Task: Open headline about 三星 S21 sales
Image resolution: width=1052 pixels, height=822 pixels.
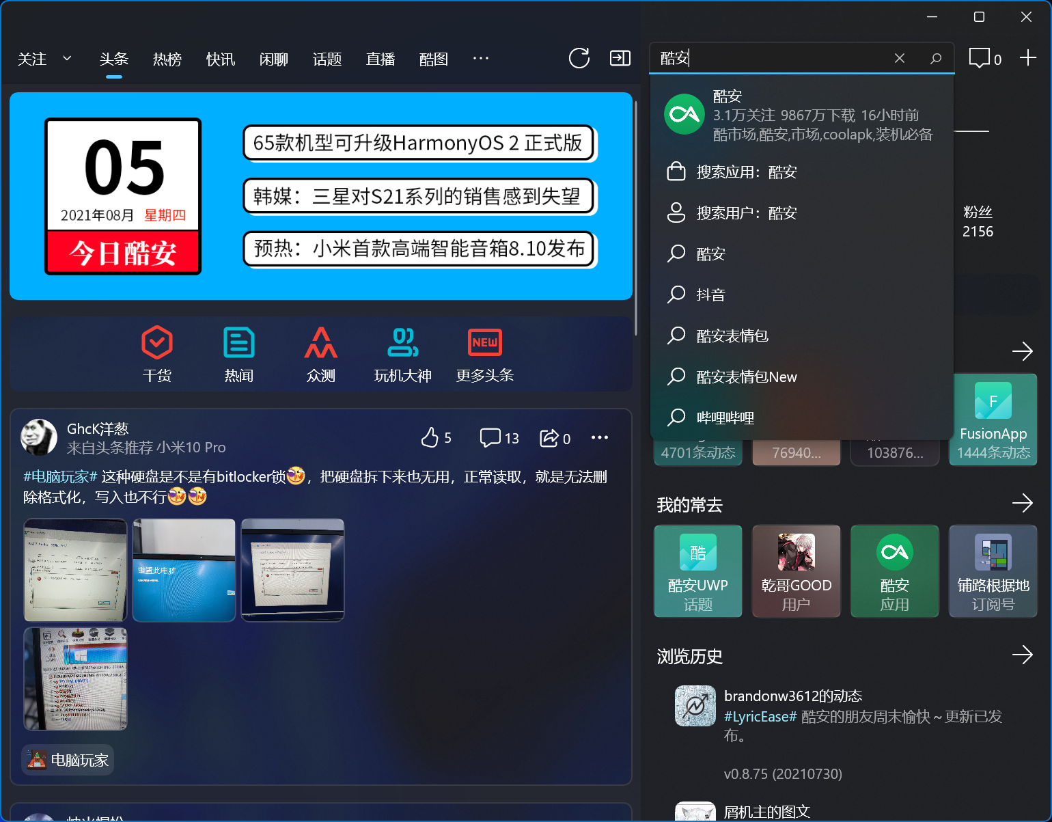Action: pos(419,196)
